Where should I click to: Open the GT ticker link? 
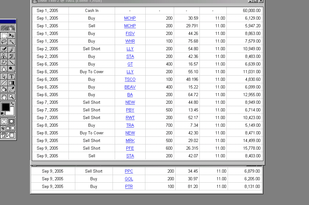(x=130, y=64)
